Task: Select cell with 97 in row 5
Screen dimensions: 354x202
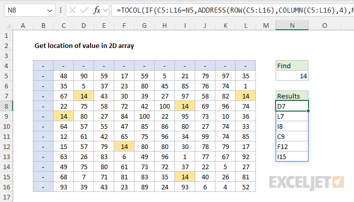Action: (226, 76)
